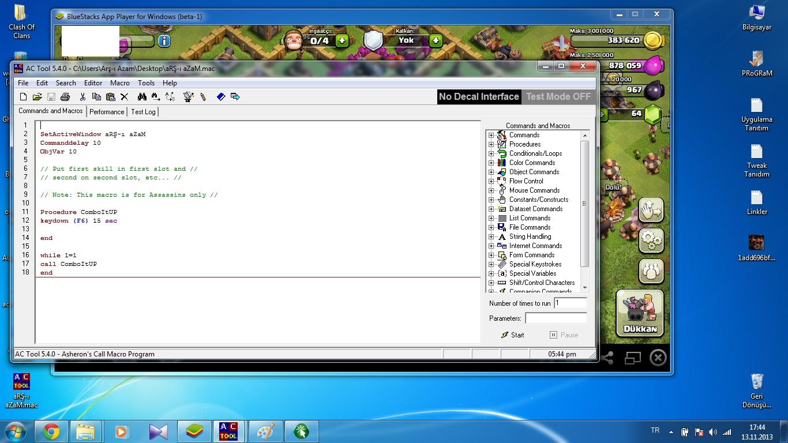Viewport: 788px width, 443px height.
Task: Expand the Commands tree node
Action: click(x=491, y=136)
